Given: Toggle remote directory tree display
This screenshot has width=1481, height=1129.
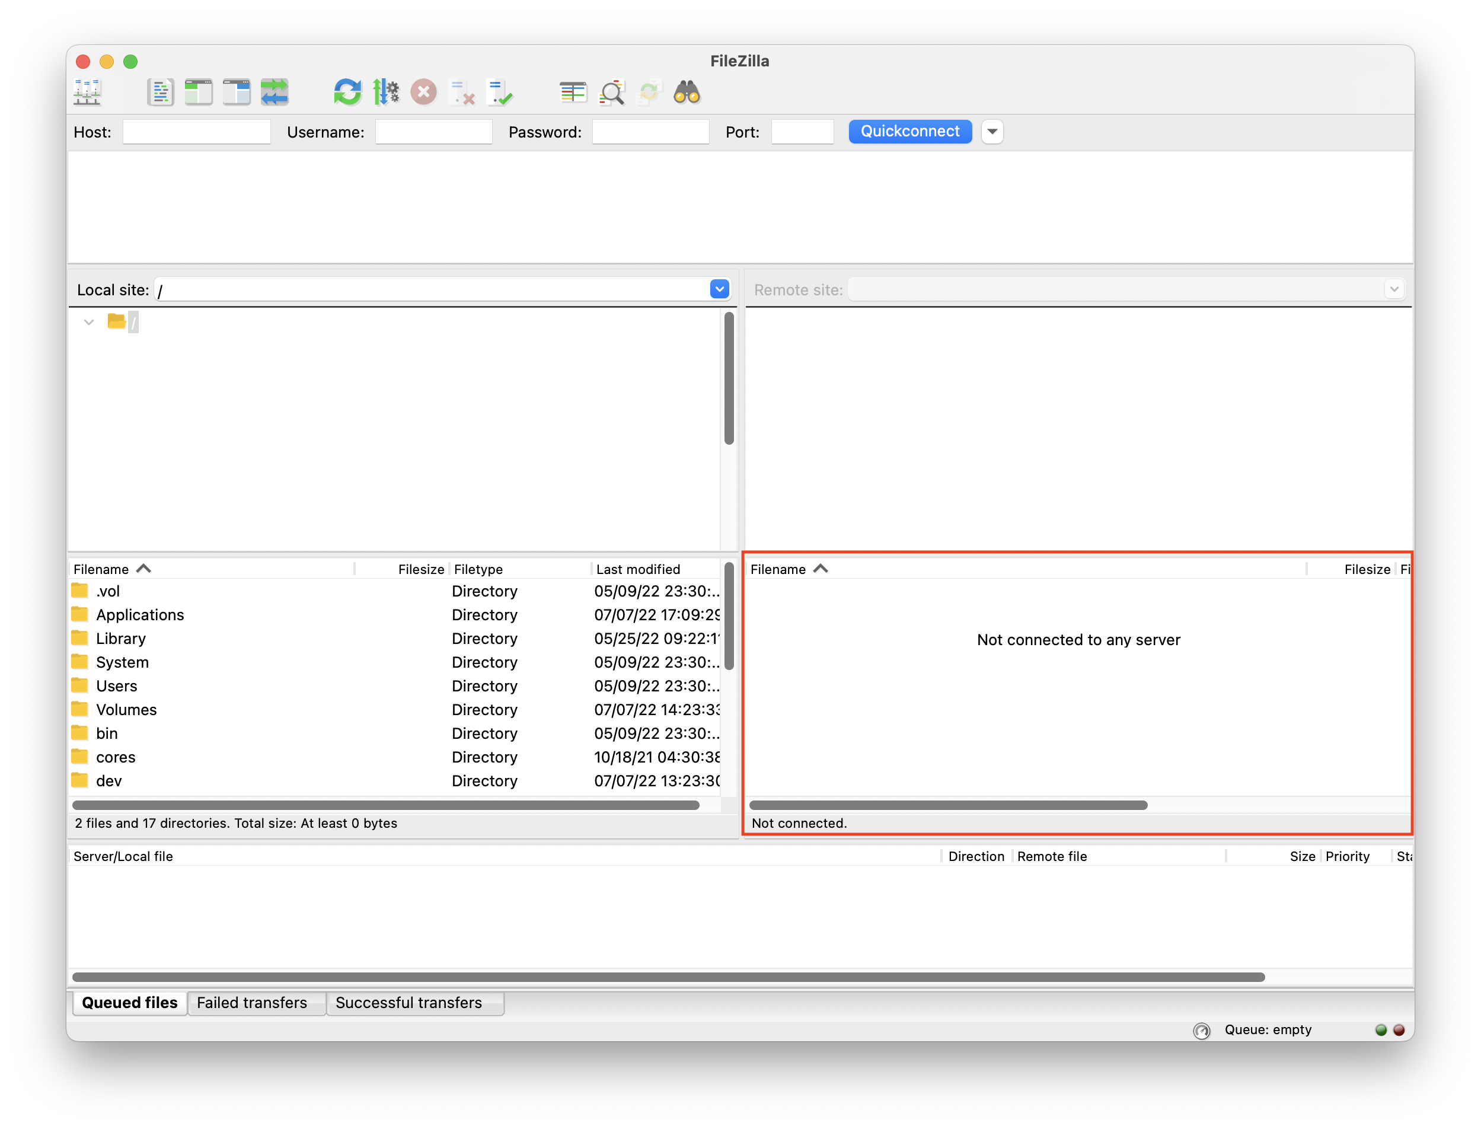Looking at the screenshot, I should coord(237,92).
